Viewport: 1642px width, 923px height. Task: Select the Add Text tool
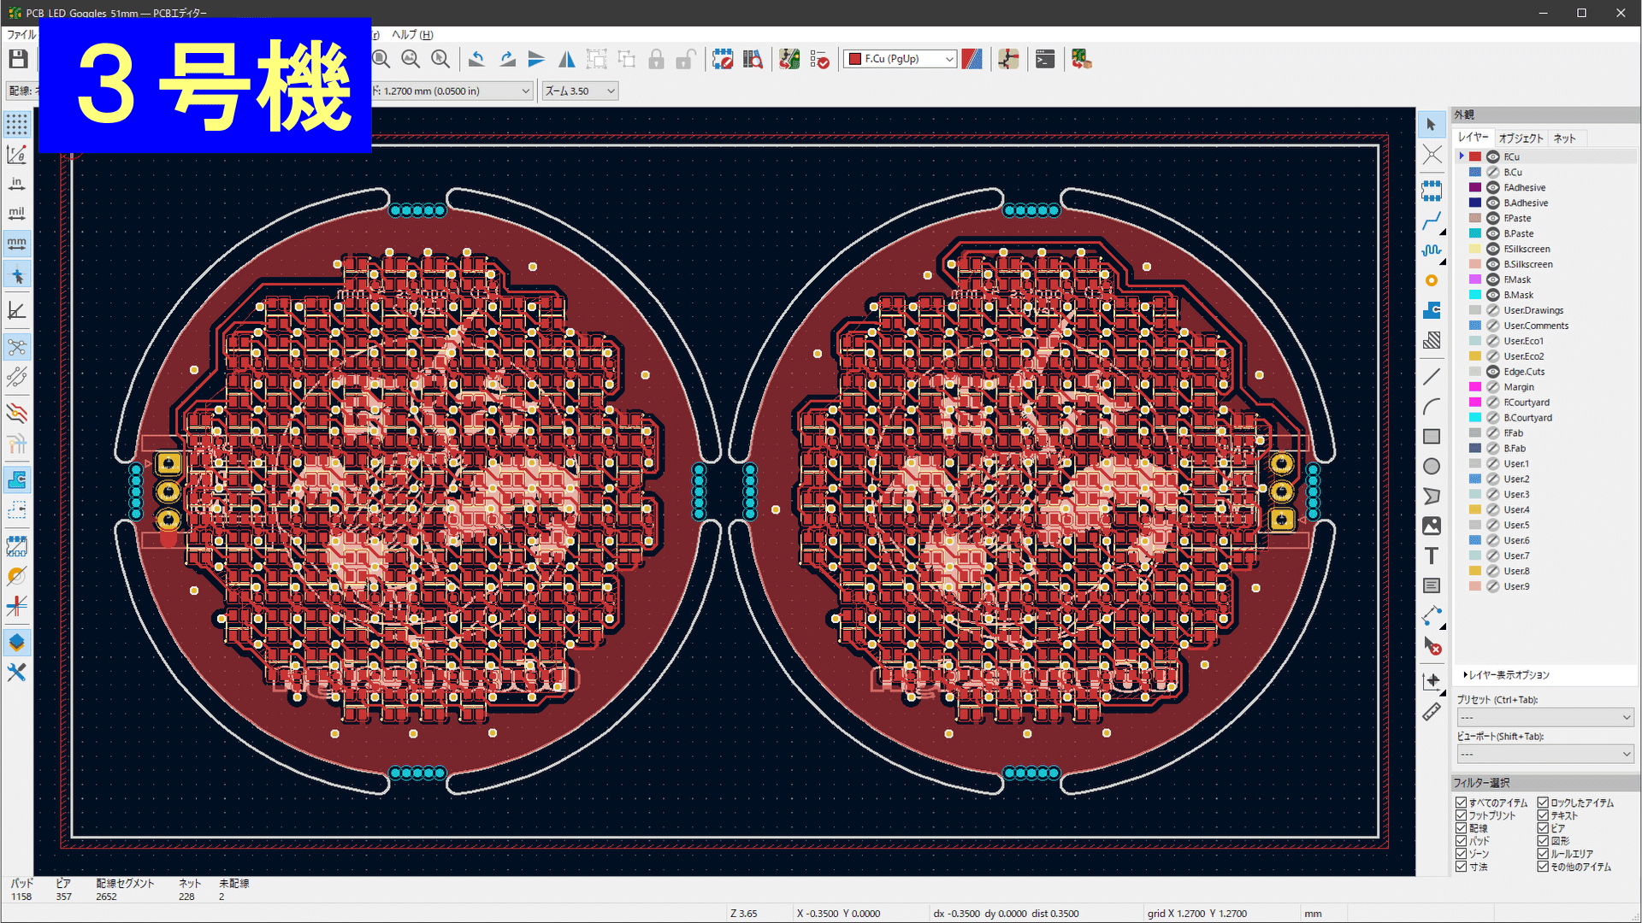tap(1432, 556)
